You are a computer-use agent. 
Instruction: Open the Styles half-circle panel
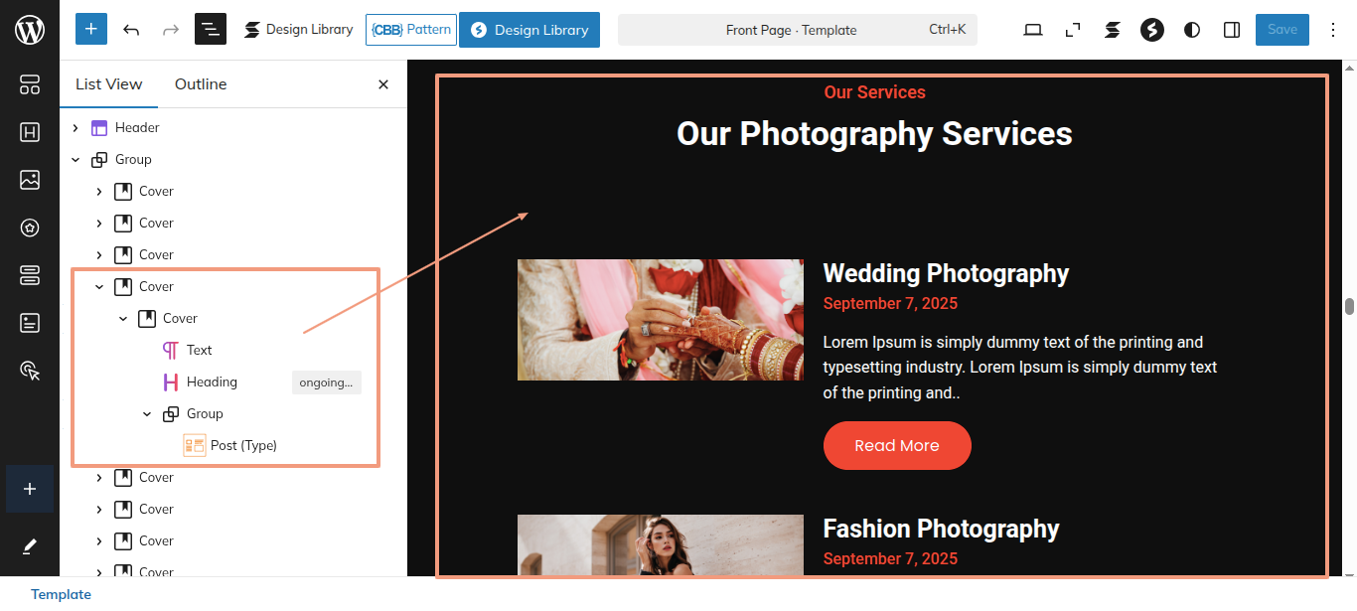point(1192,30)
